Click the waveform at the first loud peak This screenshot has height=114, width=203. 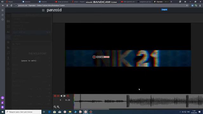coord(128,101)
